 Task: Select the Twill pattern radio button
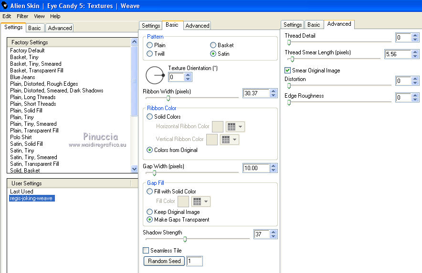[149, 54]
